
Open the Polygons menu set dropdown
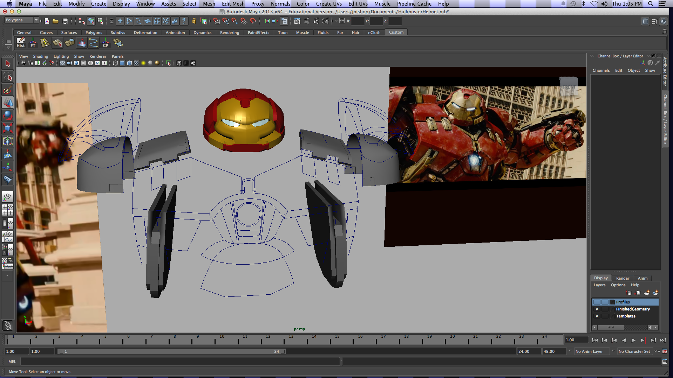pos(21,20)
